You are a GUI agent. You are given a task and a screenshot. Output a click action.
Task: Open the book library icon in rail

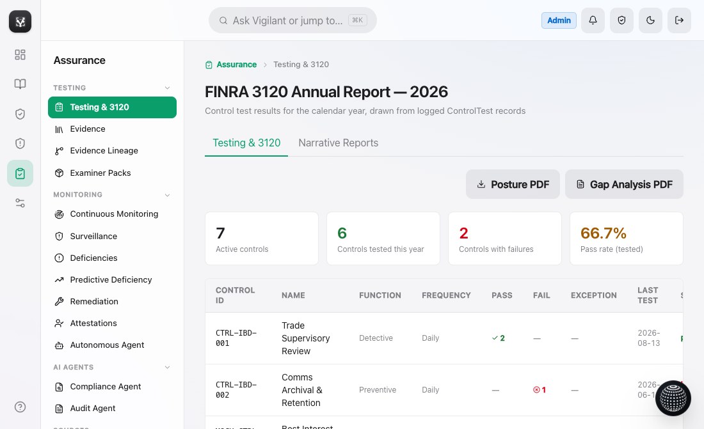coord(20,84)
